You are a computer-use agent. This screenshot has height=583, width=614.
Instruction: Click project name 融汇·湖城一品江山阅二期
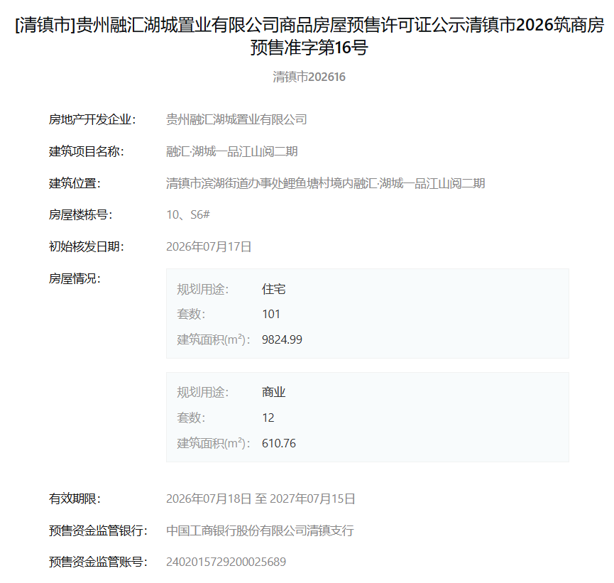[232, 151]
